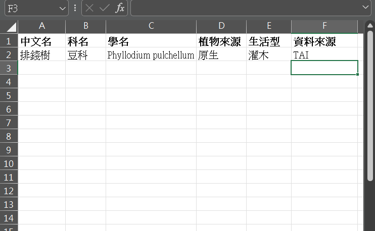The height and width of the screenshot is (231, 375).
Task: Expand the formula bar with right chevron
Action: pyautogui.click(x=366, y=8)
